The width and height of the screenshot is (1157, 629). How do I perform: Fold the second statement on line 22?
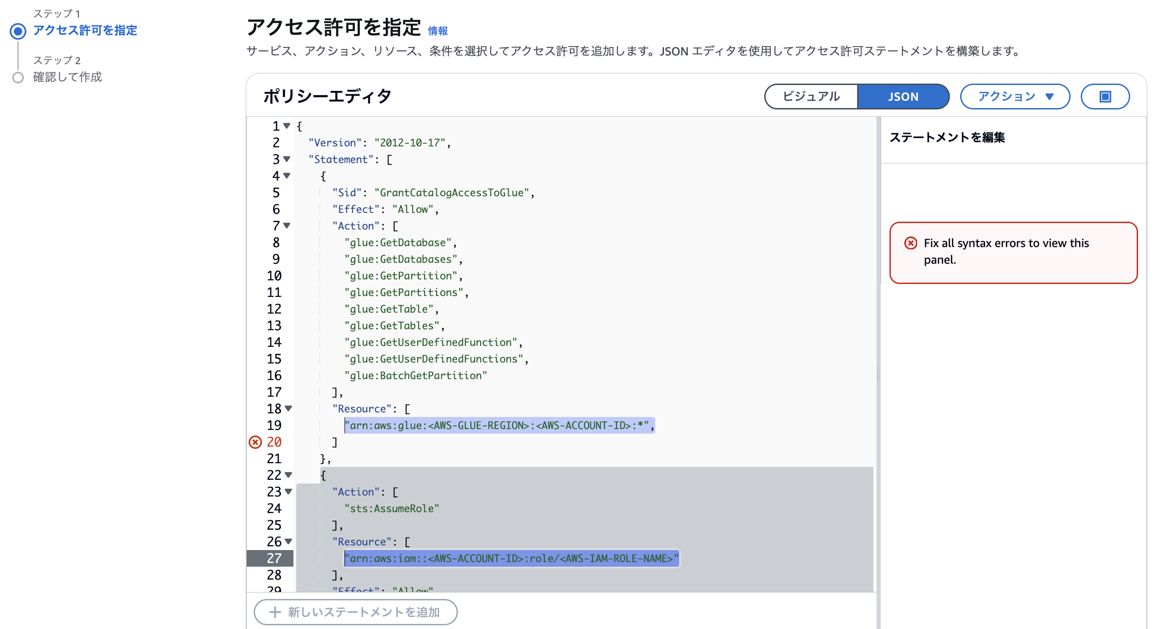tap(288, 475)
